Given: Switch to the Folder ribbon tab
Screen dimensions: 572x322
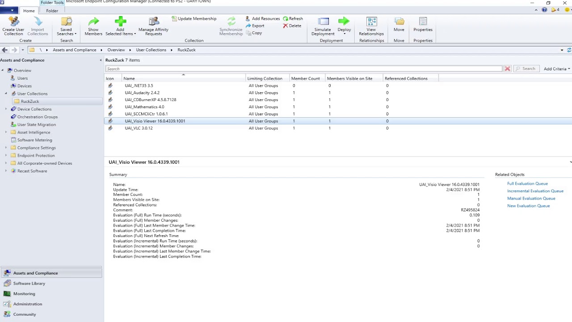Looking at the screenshot, I should tap(52, 11).
